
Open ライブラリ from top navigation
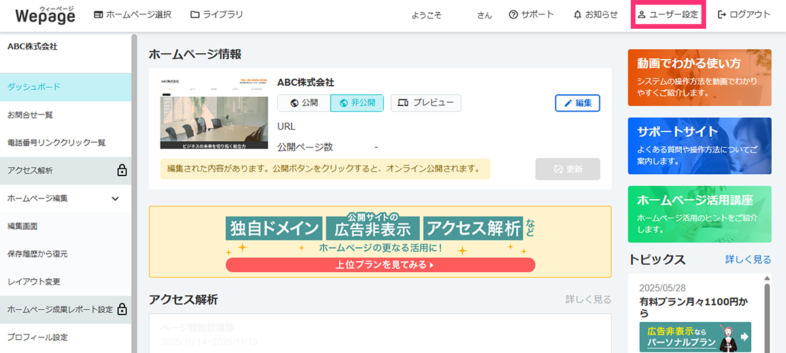point(216,14)
